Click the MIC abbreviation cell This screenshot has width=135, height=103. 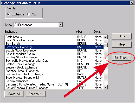point(80,61)
